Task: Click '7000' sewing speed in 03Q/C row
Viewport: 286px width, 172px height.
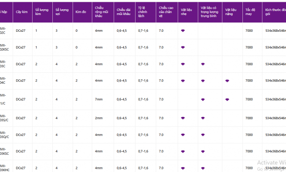Action: coord(249,135)
